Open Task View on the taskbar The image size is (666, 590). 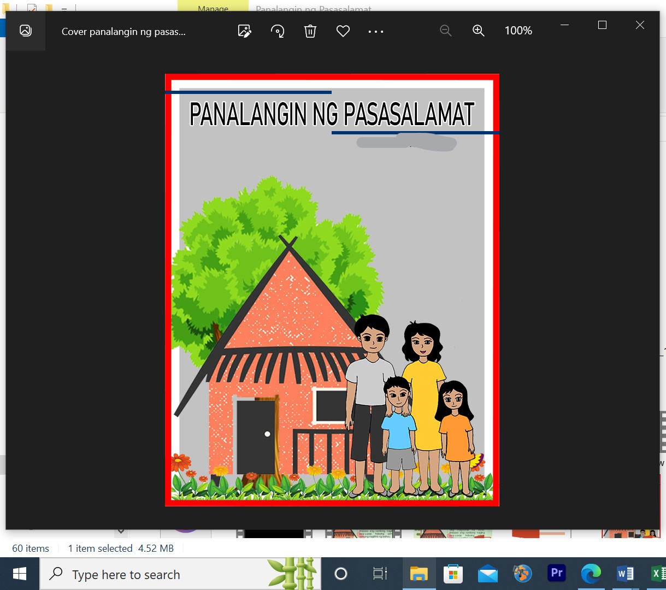pos(379,574)
